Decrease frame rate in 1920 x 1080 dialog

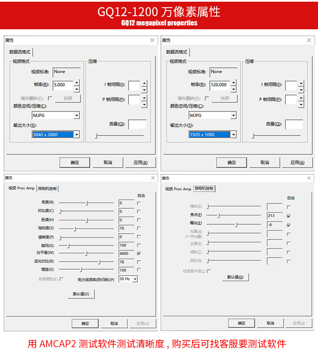pos(234,89)
